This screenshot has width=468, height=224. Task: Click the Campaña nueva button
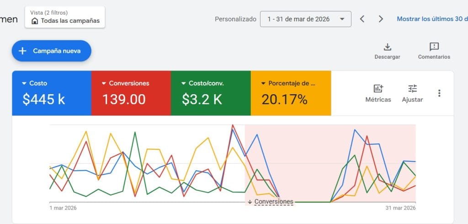(51, 51)
